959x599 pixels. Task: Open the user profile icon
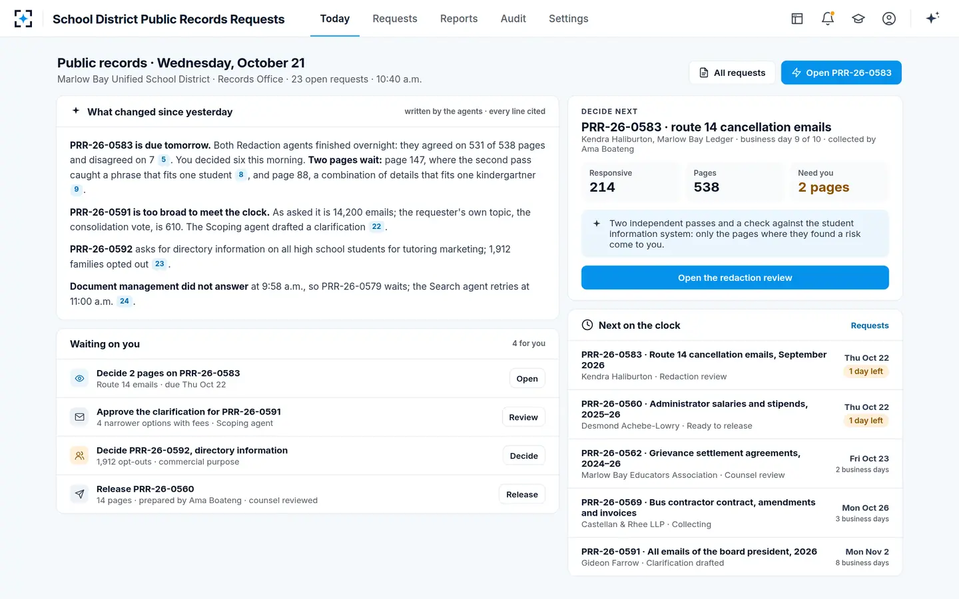tap(889, 19)
